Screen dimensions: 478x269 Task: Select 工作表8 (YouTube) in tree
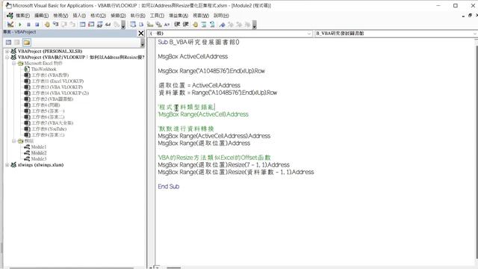point(49,129)
